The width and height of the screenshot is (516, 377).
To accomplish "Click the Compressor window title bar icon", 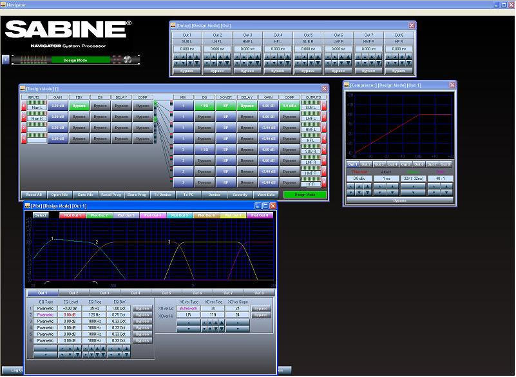I will point(347,85).
